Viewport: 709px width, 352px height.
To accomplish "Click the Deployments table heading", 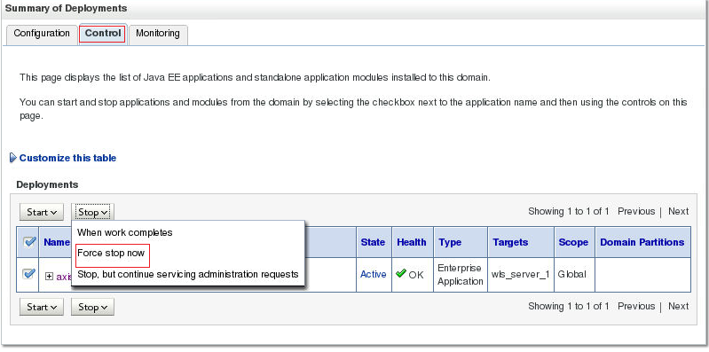I will click(x=47, y=184).
